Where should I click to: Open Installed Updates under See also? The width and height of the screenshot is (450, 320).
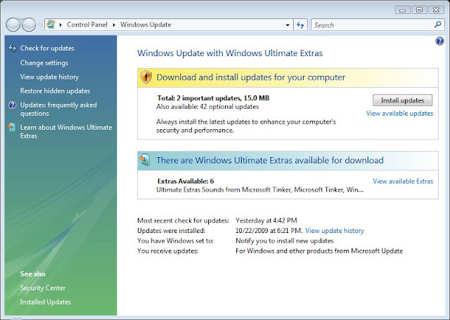point(45,302)
